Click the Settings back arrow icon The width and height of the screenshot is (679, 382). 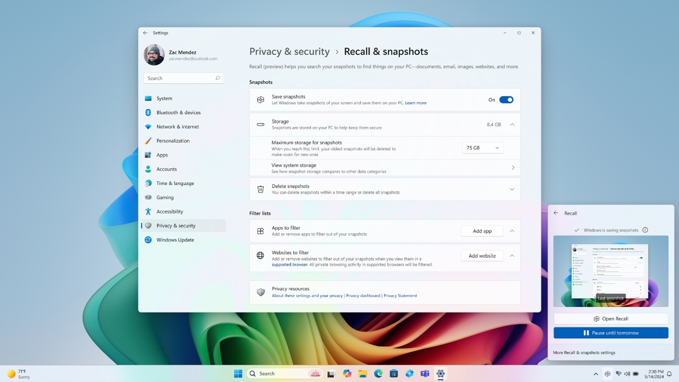[145, 33]
